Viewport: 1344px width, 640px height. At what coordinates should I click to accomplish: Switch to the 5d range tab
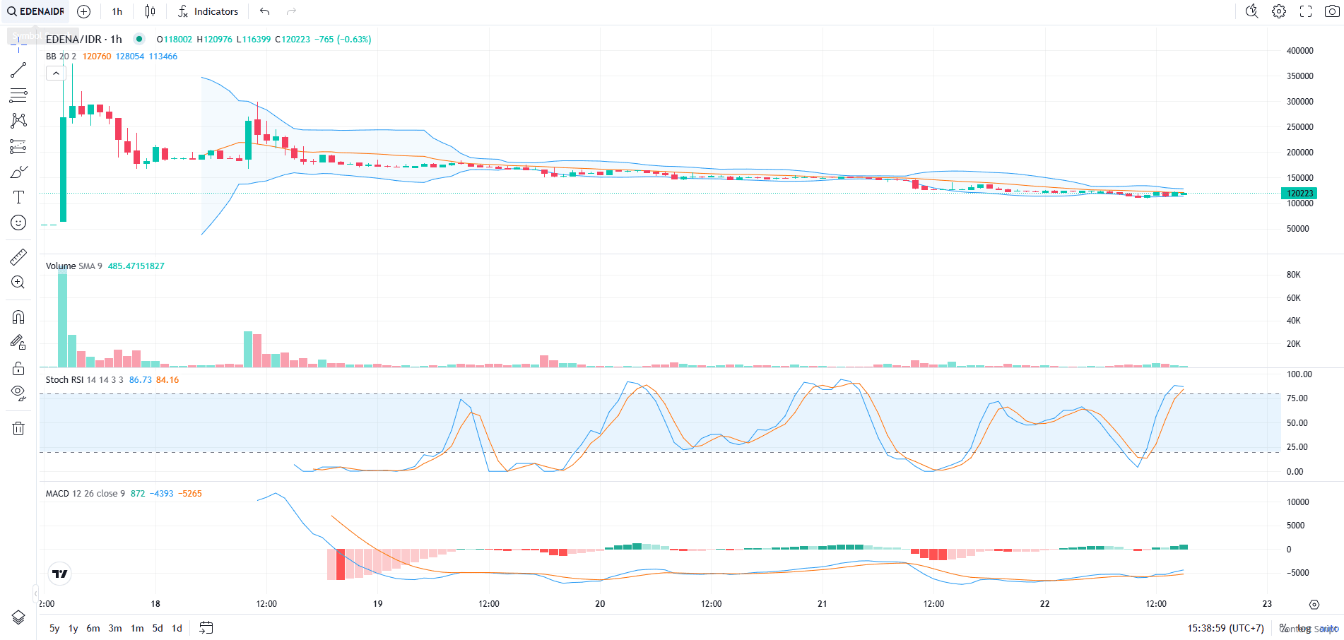pos(157,627)
